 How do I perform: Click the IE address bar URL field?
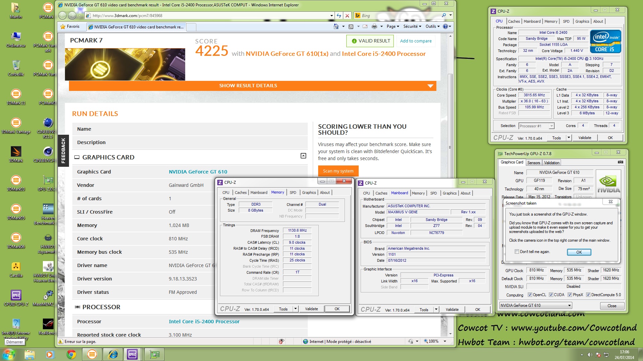point(209,16)
